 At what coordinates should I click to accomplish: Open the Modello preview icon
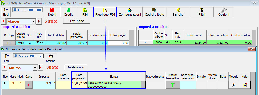234,85
